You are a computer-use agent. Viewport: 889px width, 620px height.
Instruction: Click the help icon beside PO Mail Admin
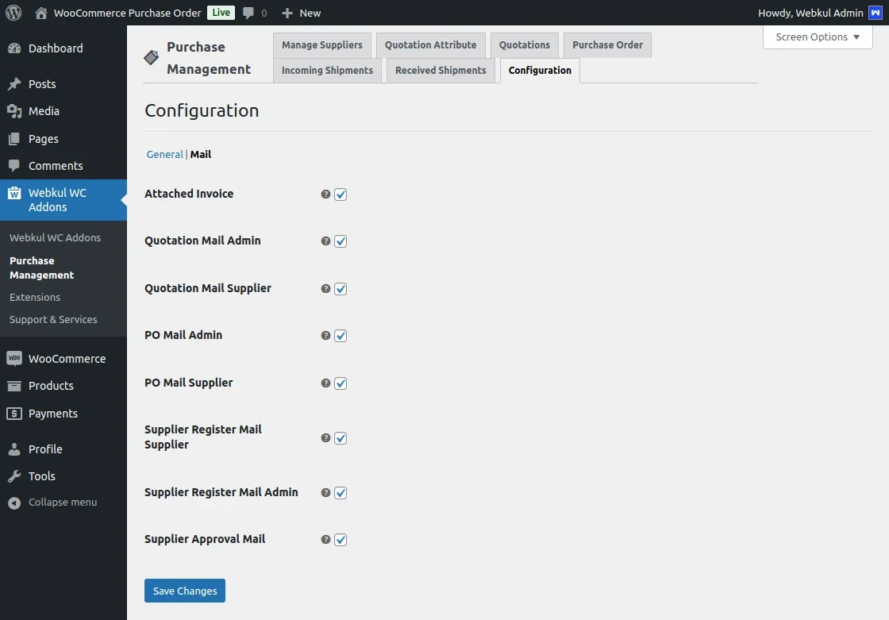click(325, 336)
